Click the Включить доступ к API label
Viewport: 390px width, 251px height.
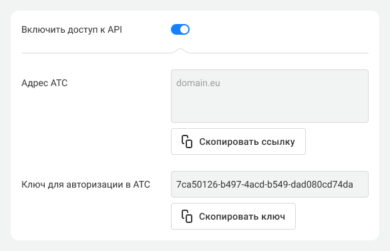point(71,29)
